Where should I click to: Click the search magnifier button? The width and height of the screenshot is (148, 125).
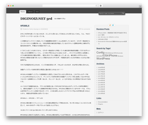point(123,13)
